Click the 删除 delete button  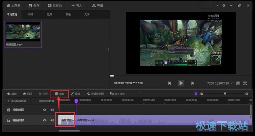[x=60, y=94]
